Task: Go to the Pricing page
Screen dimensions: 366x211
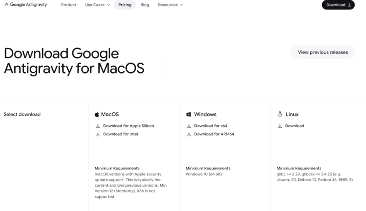Action: coord(124,5)
